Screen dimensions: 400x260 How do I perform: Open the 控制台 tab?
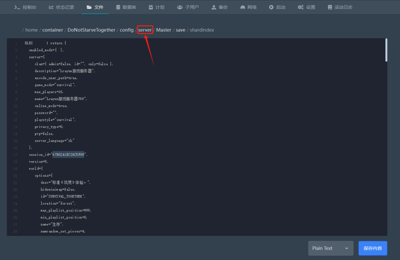pyautogui.click(x=25, y=7)
